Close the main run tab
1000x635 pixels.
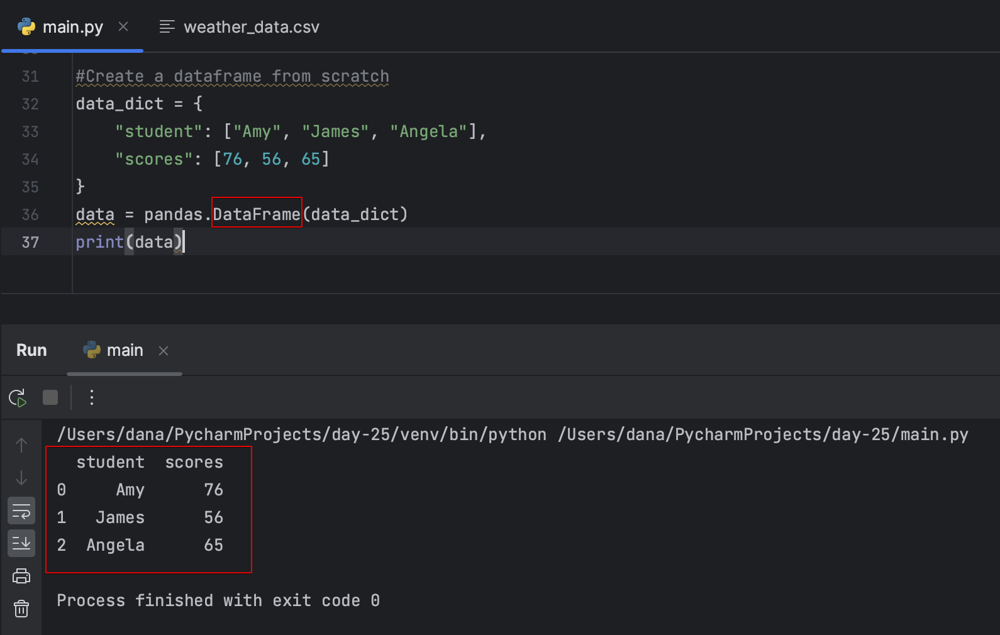click(164, 351)
